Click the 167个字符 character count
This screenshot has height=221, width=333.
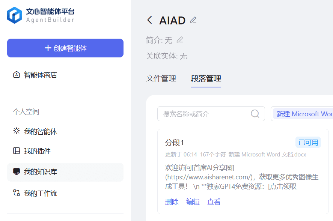[x=213, y=154]
